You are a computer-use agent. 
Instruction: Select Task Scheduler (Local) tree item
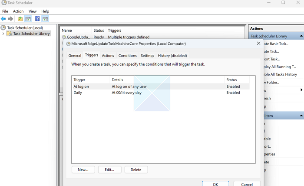click(x=25, y=28)
